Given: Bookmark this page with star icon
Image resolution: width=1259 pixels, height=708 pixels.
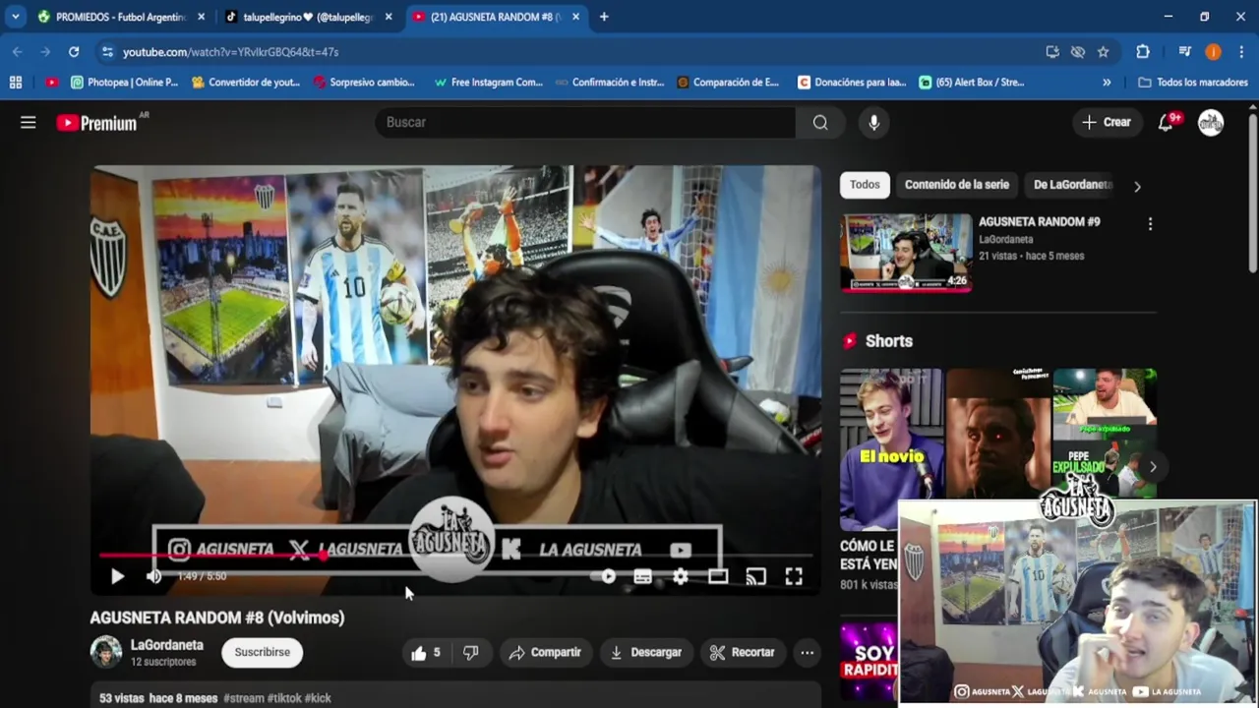Looking at the screenshot, I should (x=1103, y=52).
